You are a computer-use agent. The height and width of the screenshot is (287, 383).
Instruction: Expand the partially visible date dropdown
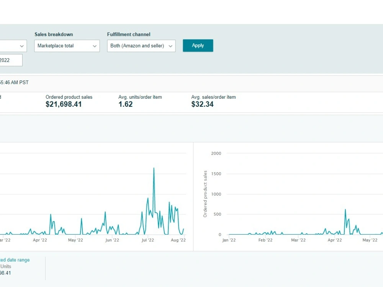pos(13,46)
